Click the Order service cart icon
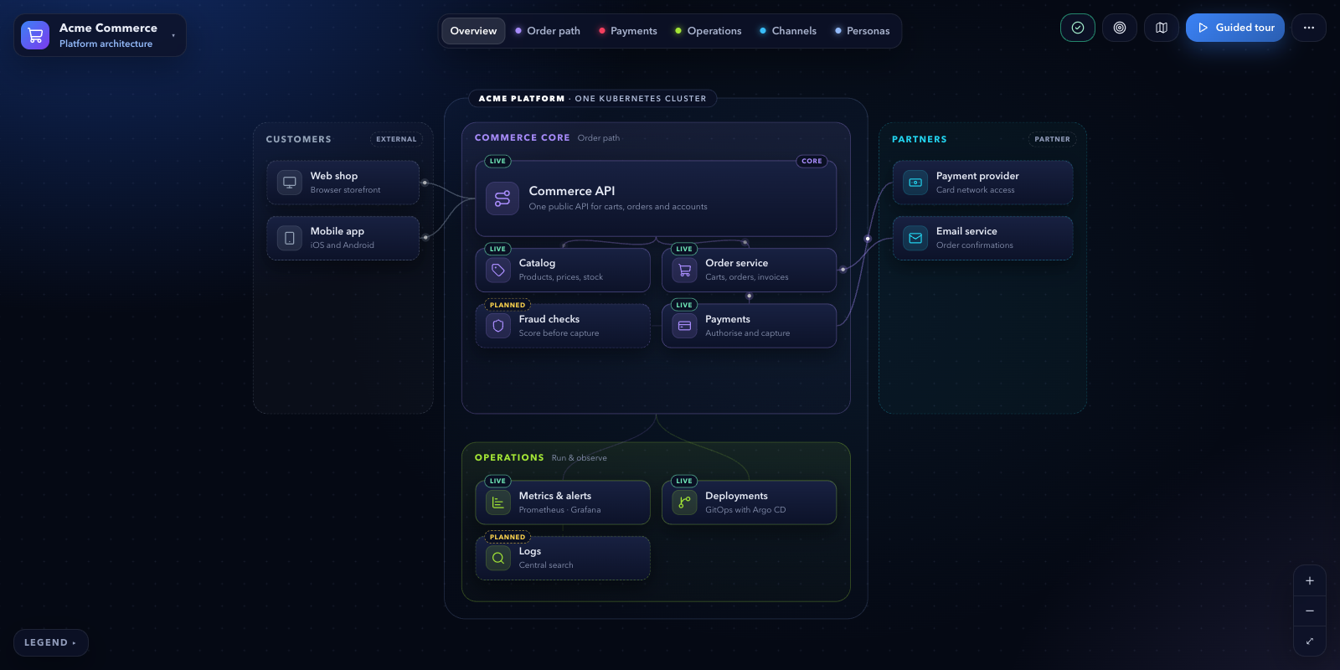Screen dimensions: 1340x670 coord(685,270)
